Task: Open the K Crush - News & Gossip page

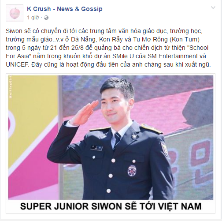Action: pyautogui.click(x=65, y=9)
